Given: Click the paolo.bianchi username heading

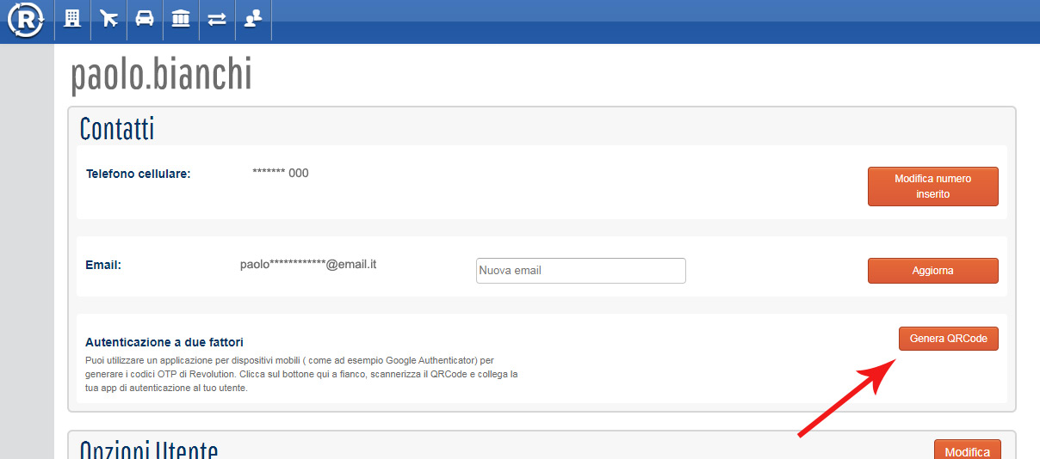Looking at the screenshot, I should tap(161, 76).
